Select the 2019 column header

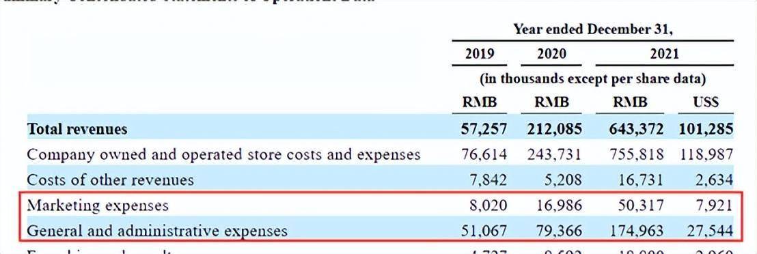coord(480,53)
